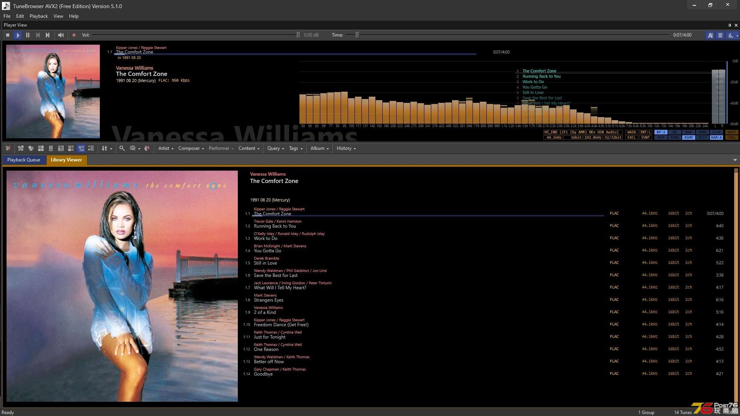Stop playback with the Stop button
Image resolution: width=740 pixels, height=416 pixels.
8,35
